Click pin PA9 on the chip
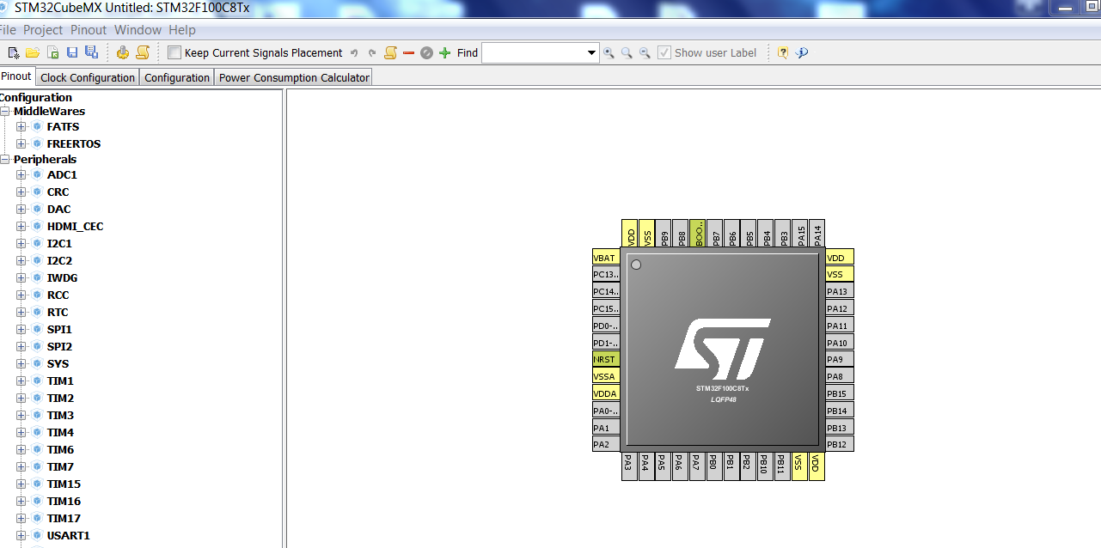The height and width of the screenshot is (548, 1101). 840,359
